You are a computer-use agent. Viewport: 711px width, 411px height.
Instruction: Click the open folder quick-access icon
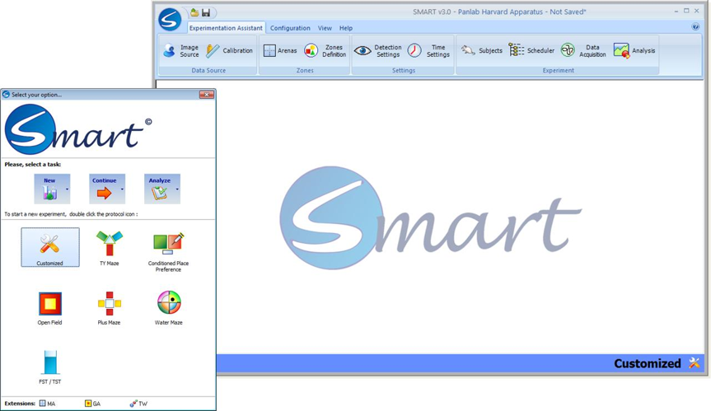(x=194, y=12)
